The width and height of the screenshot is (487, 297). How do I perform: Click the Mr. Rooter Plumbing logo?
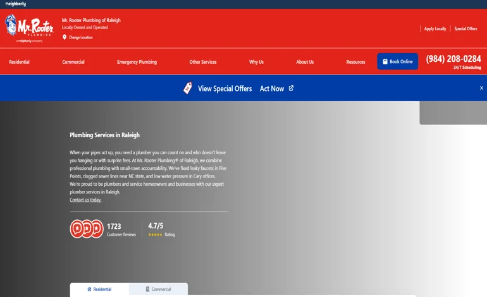29,28
